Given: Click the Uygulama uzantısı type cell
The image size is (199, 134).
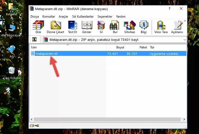Looking at the screenshot, I should (164, 54).
